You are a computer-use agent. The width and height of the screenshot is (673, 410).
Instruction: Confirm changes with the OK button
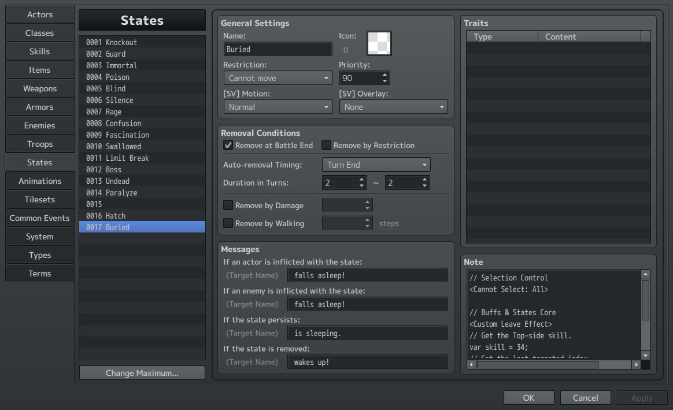click(x=529, y=397)
